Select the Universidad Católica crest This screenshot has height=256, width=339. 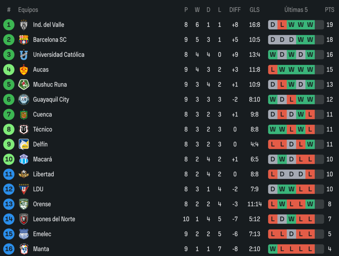coord(24,54)
